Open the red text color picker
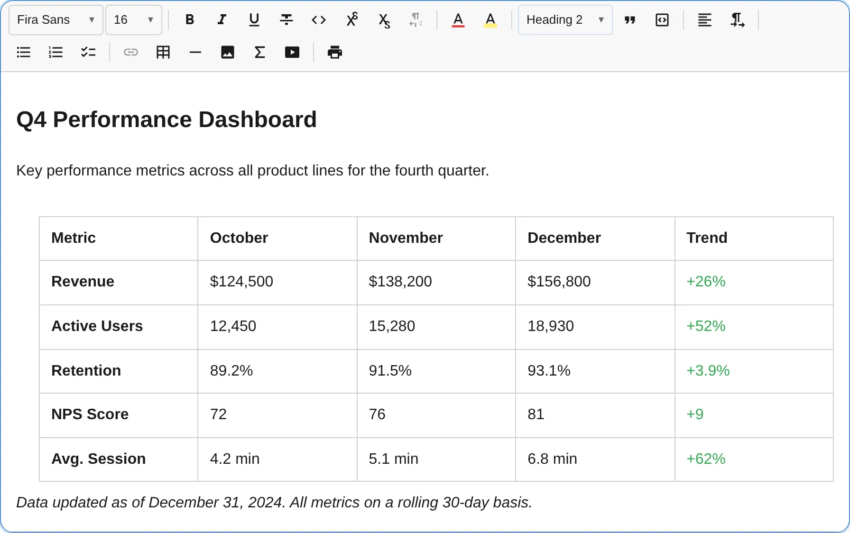850x533 pixels. click(458, 20)
